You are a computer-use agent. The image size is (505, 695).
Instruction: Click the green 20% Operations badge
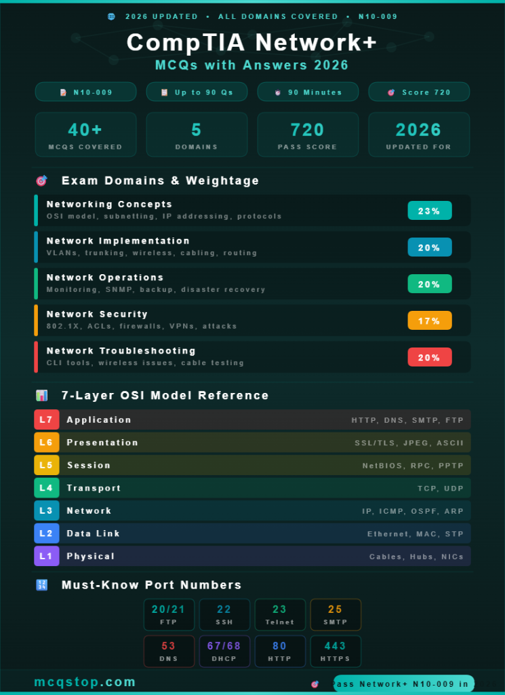pyautogui.click(x=430, y=284)
